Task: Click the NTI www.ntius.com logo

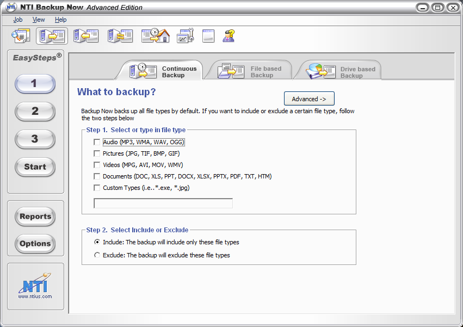Action: tap(35, 286)
